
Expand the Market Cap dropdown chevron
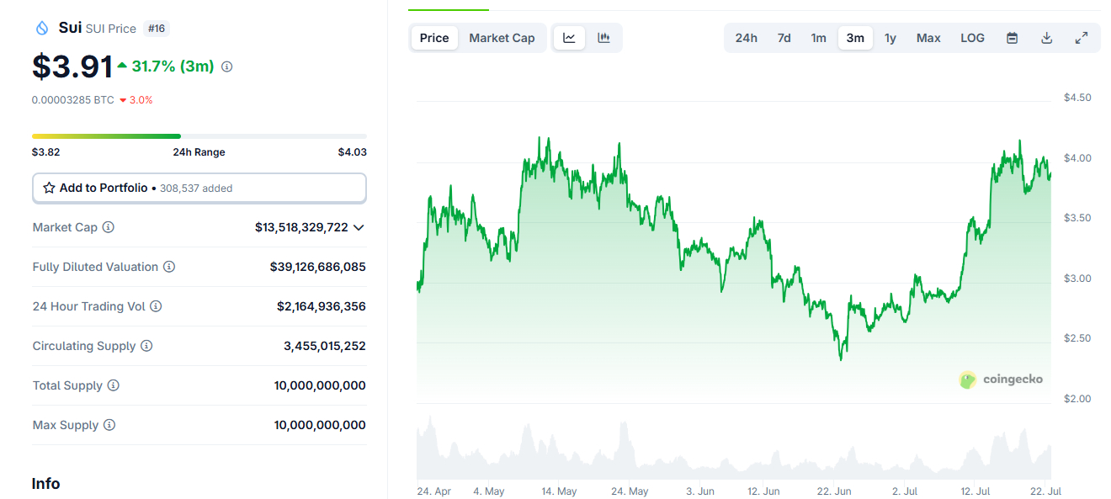pos(359,227)
